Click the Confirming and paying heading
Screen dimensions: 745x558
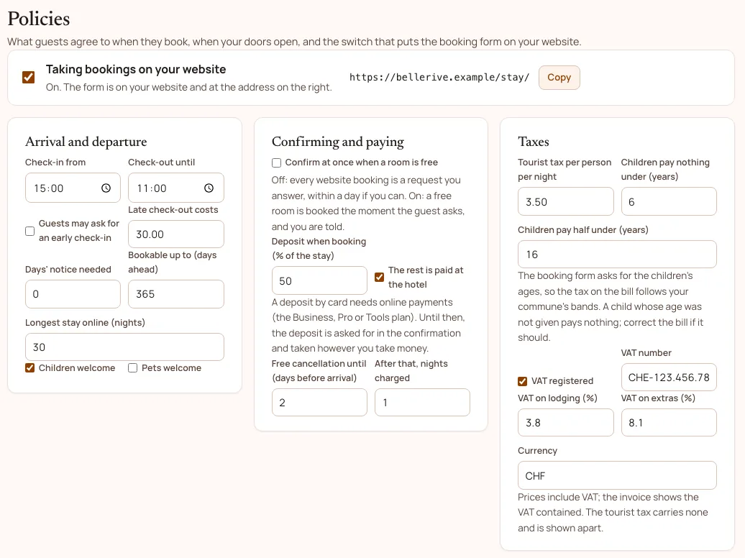(338, 142)
